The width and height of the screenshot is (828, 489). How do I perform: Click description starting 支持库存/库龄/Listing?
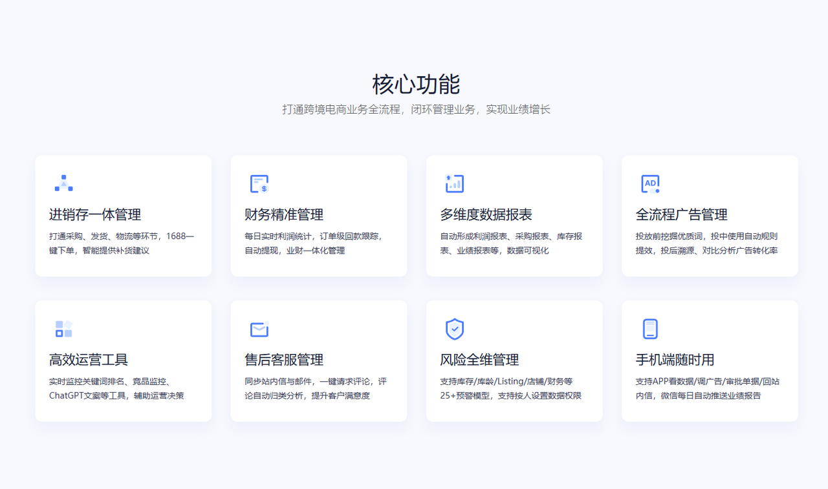(x=511, y=389)
